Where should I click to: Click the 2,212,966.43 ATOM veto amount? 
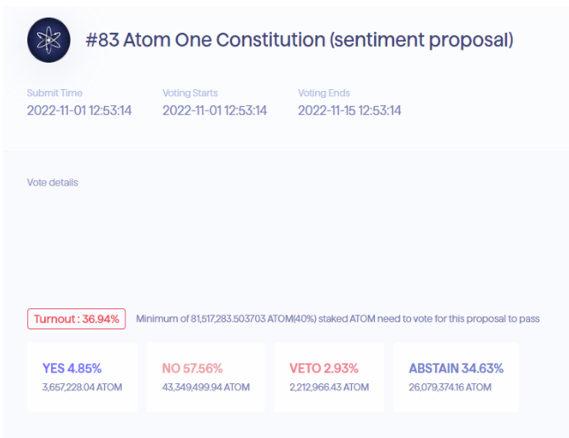[x=329, y=387]
